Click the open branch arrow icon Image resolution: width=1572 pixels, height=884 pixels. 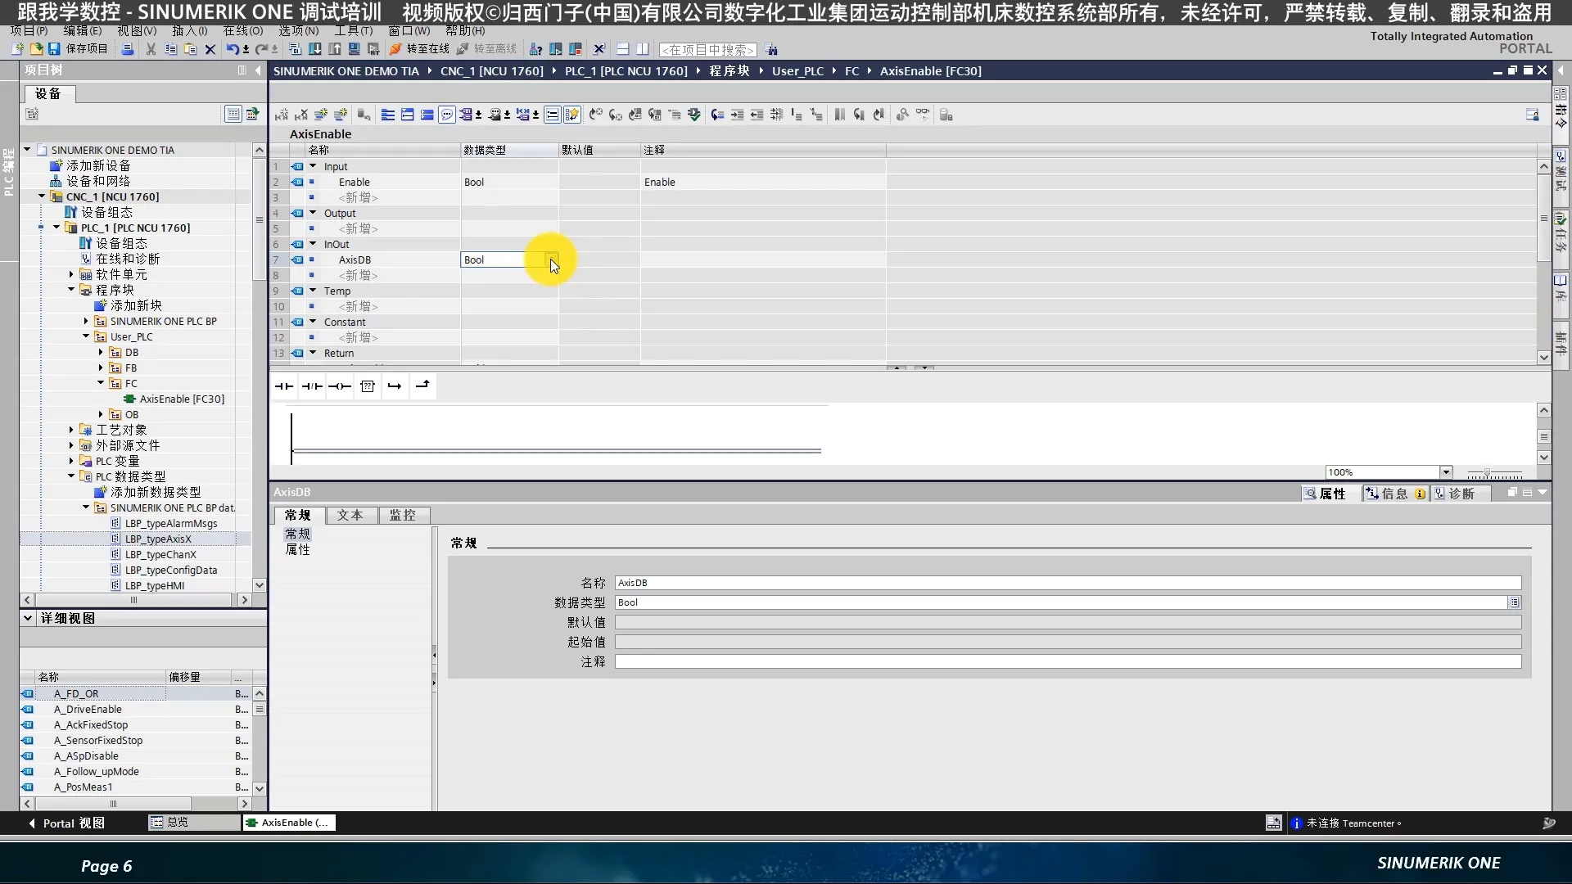point(395,386)
